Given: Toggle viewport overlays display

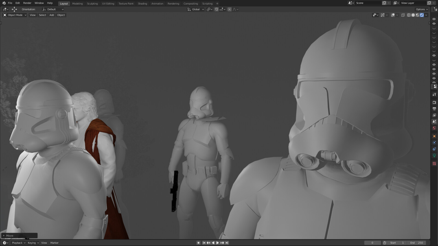Looking at the screenshot, I should pos(393,15).
